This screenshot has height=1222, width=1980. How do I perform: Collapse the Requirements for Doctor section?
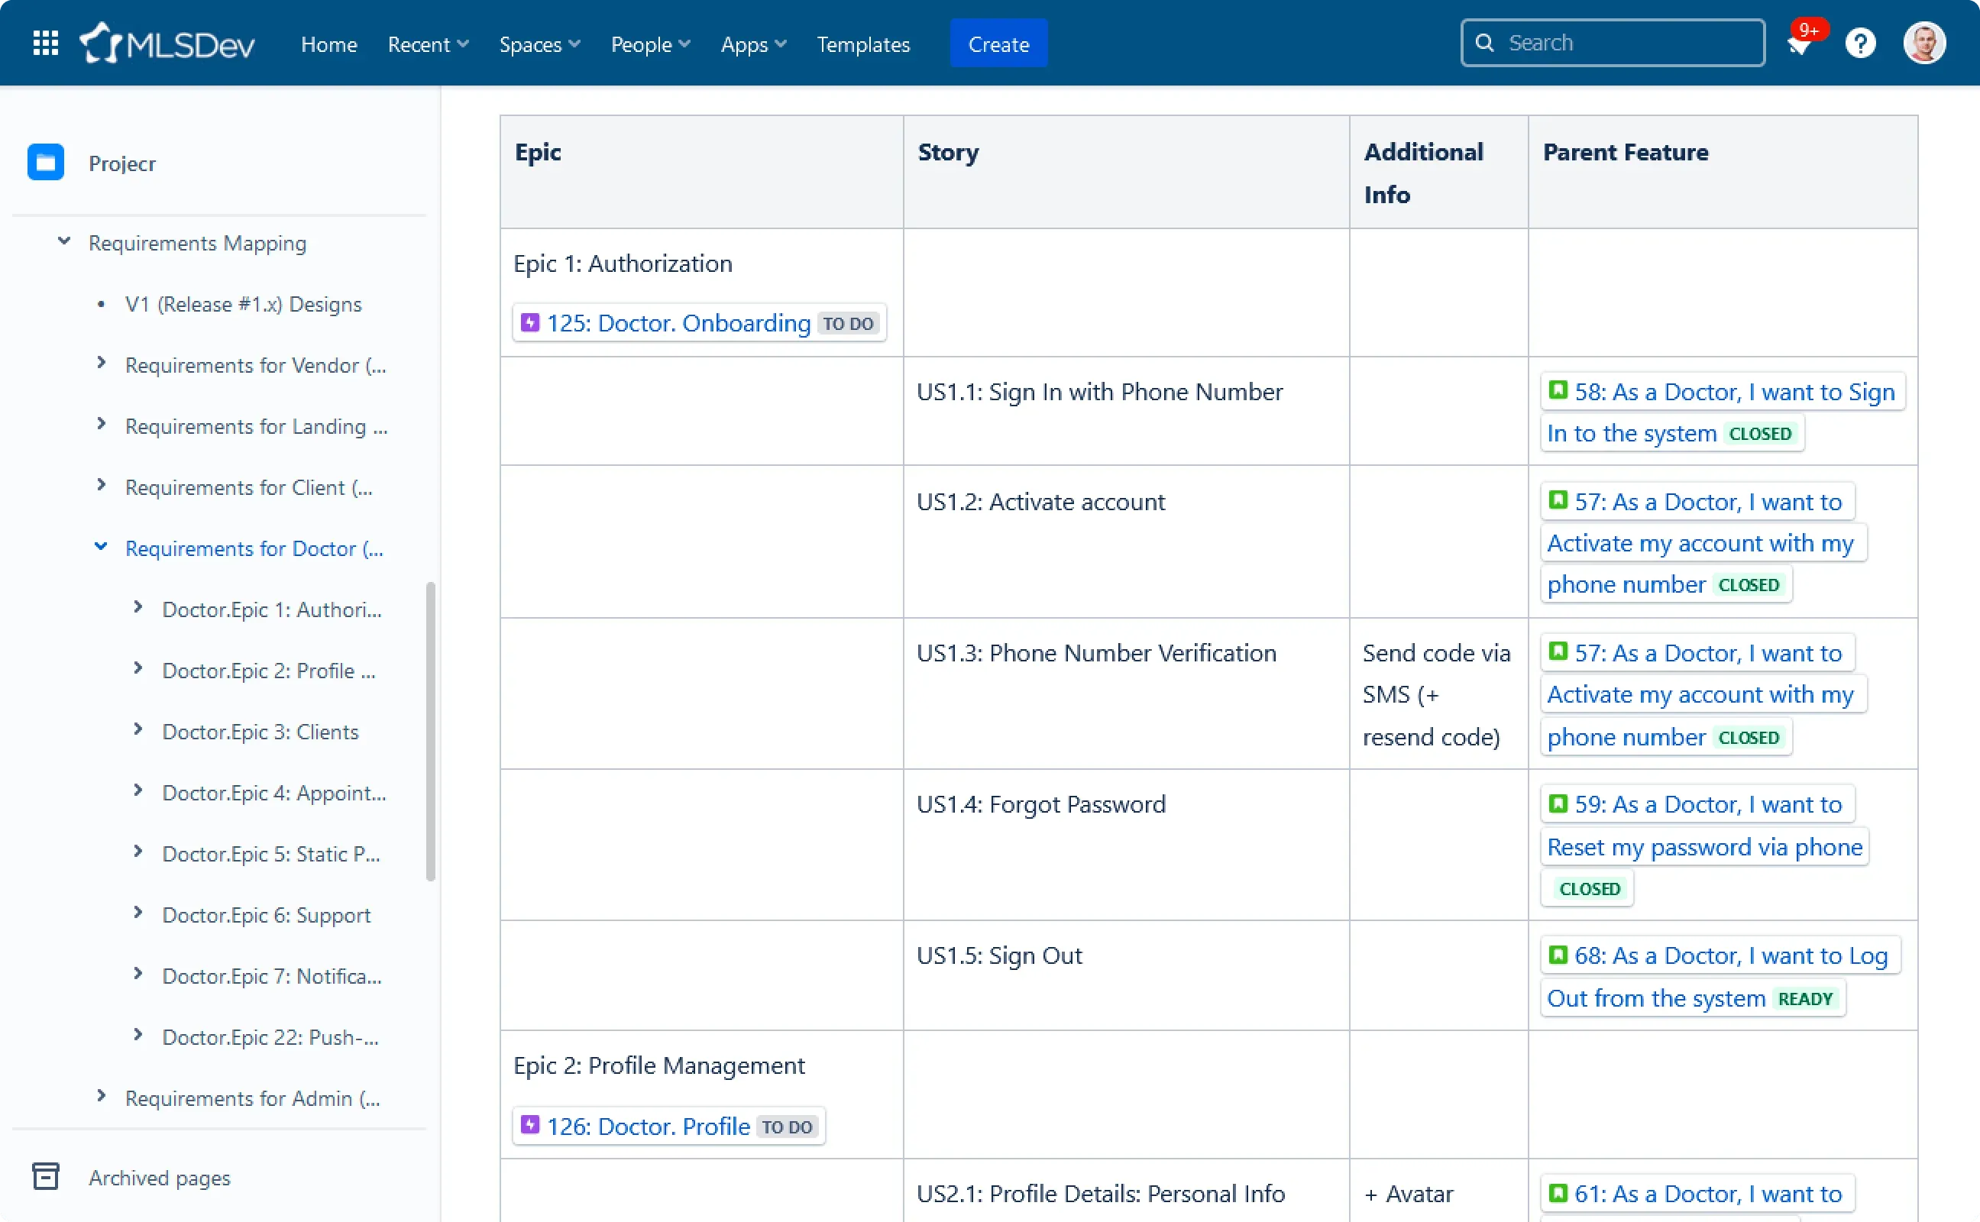click(99, 548)
